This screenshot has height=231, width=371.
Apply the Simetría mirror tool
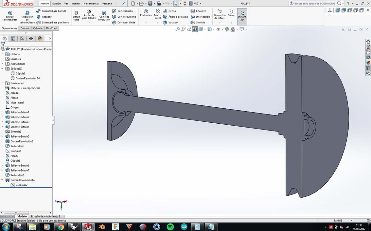(x=198, y=23)
